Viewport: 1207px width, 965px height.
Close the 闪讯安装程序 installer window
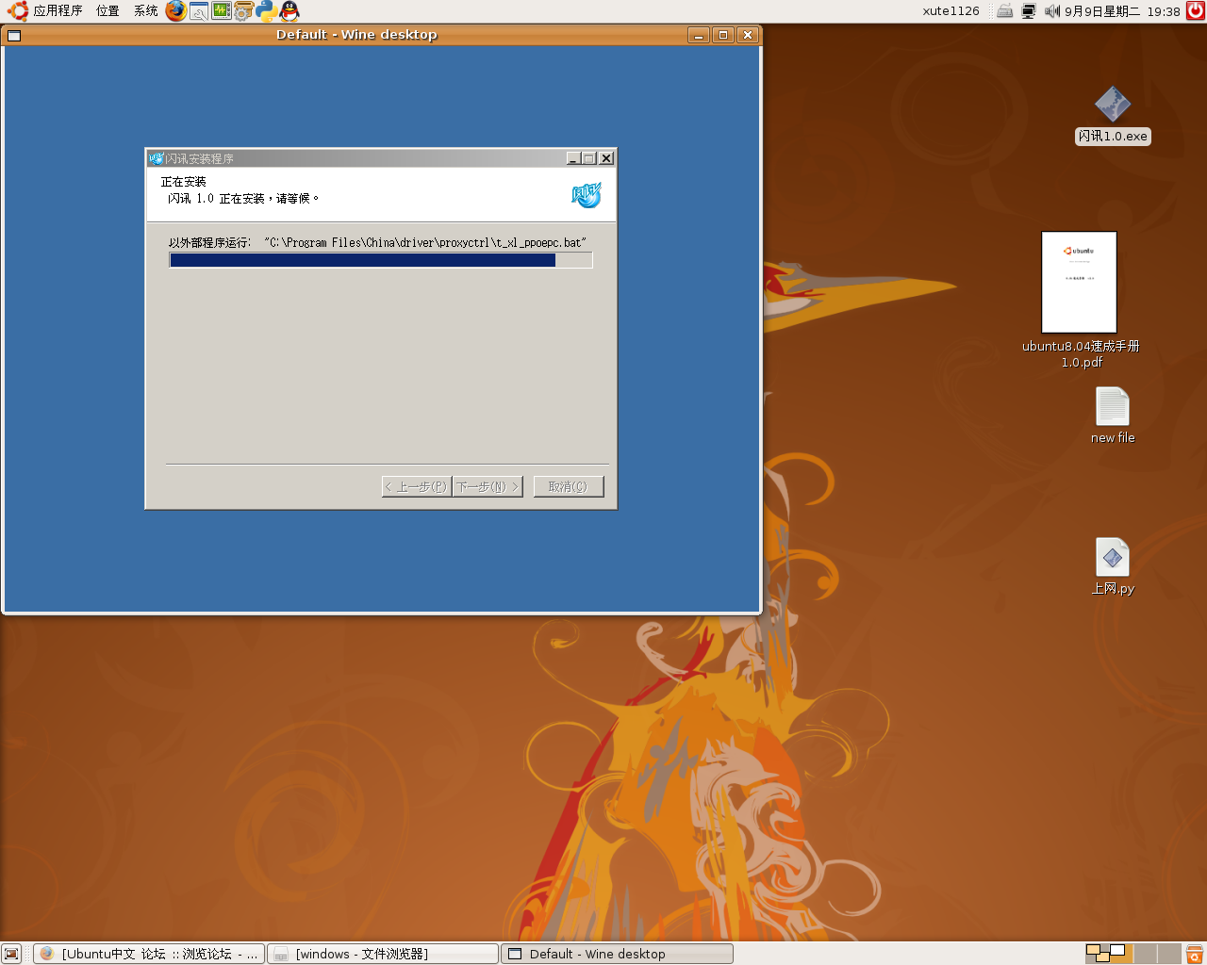[606, 158]
